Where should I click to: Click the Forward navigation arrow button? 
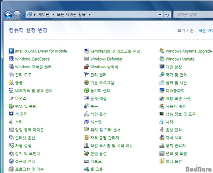tap(17, 14)
